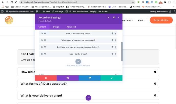Viewport: 176px width, 104px height.
Task: Discard accordion changes with red X
Action: tap(46, 78)
